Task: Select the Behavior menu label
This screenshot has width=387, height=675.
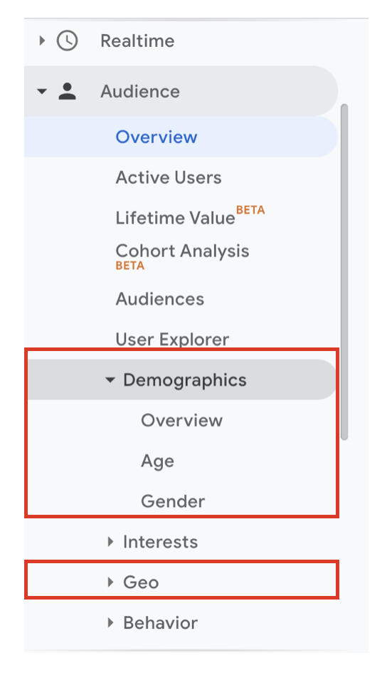Action: tap(160, 622)
